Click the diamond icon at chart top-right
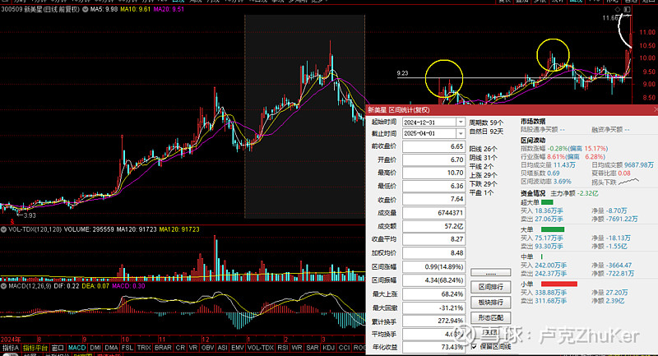Screen dimensions: 658x356 [618, 9]
